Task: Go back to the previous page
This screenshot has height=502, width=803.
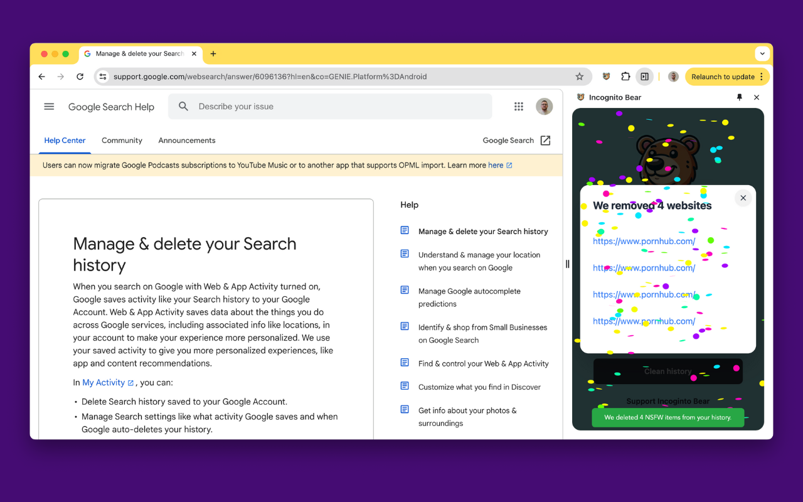Action: [42, 77]
